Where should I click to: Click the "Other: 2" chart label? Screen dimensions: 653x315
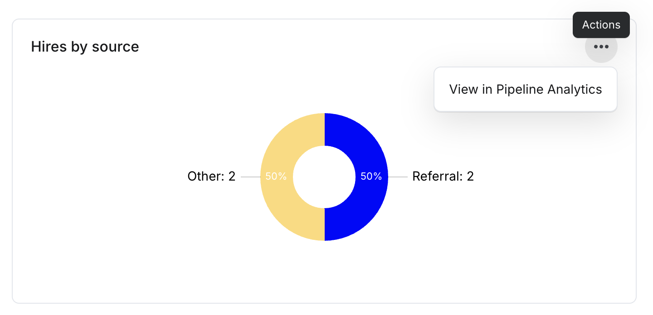[212, 176]
